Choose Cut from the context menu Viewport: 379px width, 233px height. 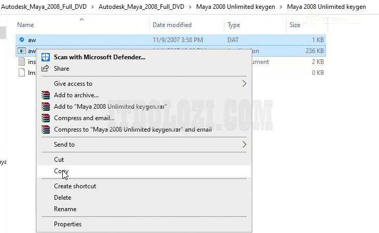59,160
